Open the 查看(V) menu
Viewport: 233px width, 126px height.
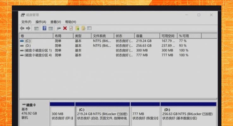(56, 22)
